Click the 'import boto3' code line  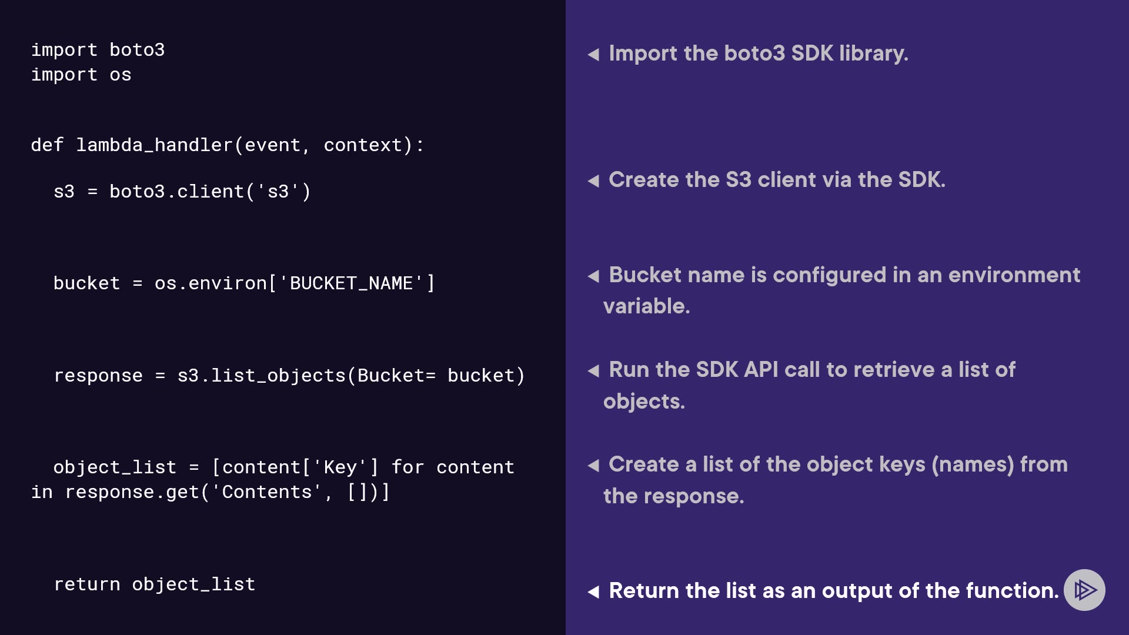98,50
